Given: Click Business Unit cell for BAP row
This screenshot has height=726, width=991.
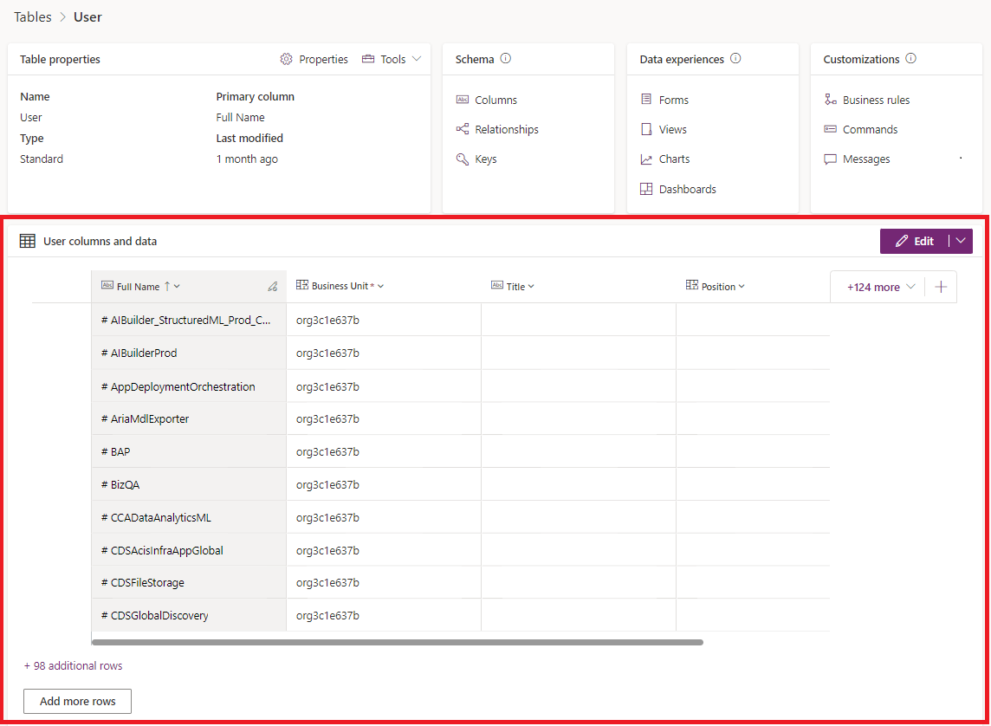Looking at the screenshot, I should 384,451.
